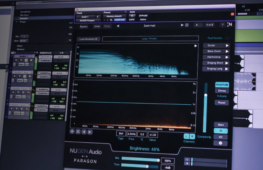Switch to the IR page

pyautogui.click(x=221, y=131)
